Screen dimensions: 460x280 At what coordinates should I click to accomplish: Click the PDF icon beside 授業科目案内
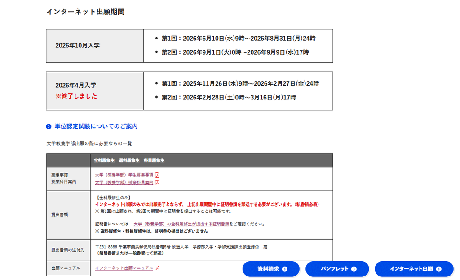pyautogui.click(x=157, y=183)
